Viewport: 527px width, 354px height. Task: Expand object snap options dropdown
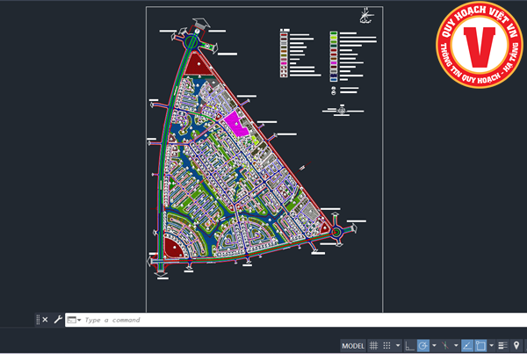(x=491, y=345)
